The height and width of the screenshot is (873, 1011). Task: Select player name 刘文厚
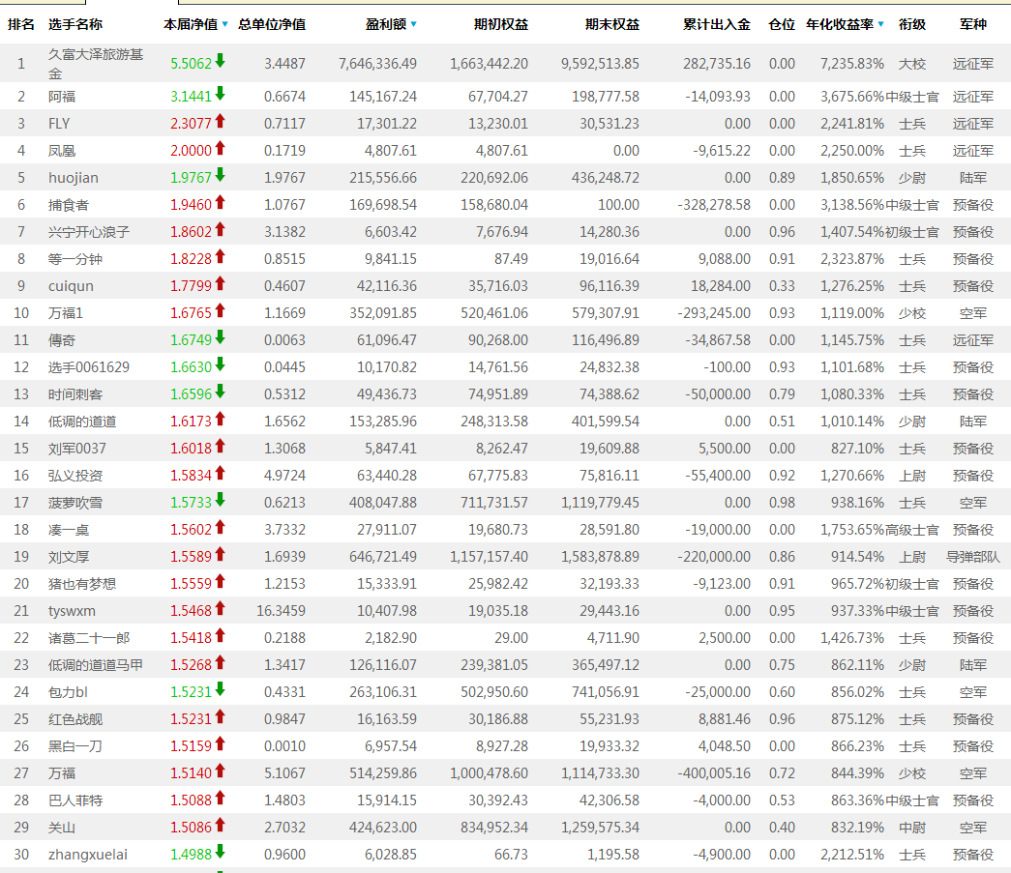[x=69, y=557]
